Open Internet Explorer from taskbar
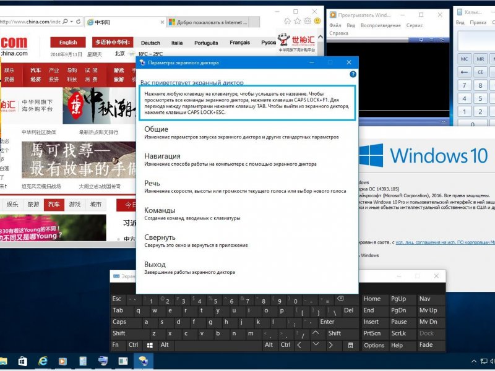This screenshot has width=495, height=371. point(43,361)
